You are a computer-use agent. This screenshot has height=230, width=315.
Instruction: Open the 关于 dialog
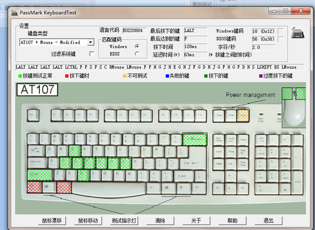tap(196, 221)
